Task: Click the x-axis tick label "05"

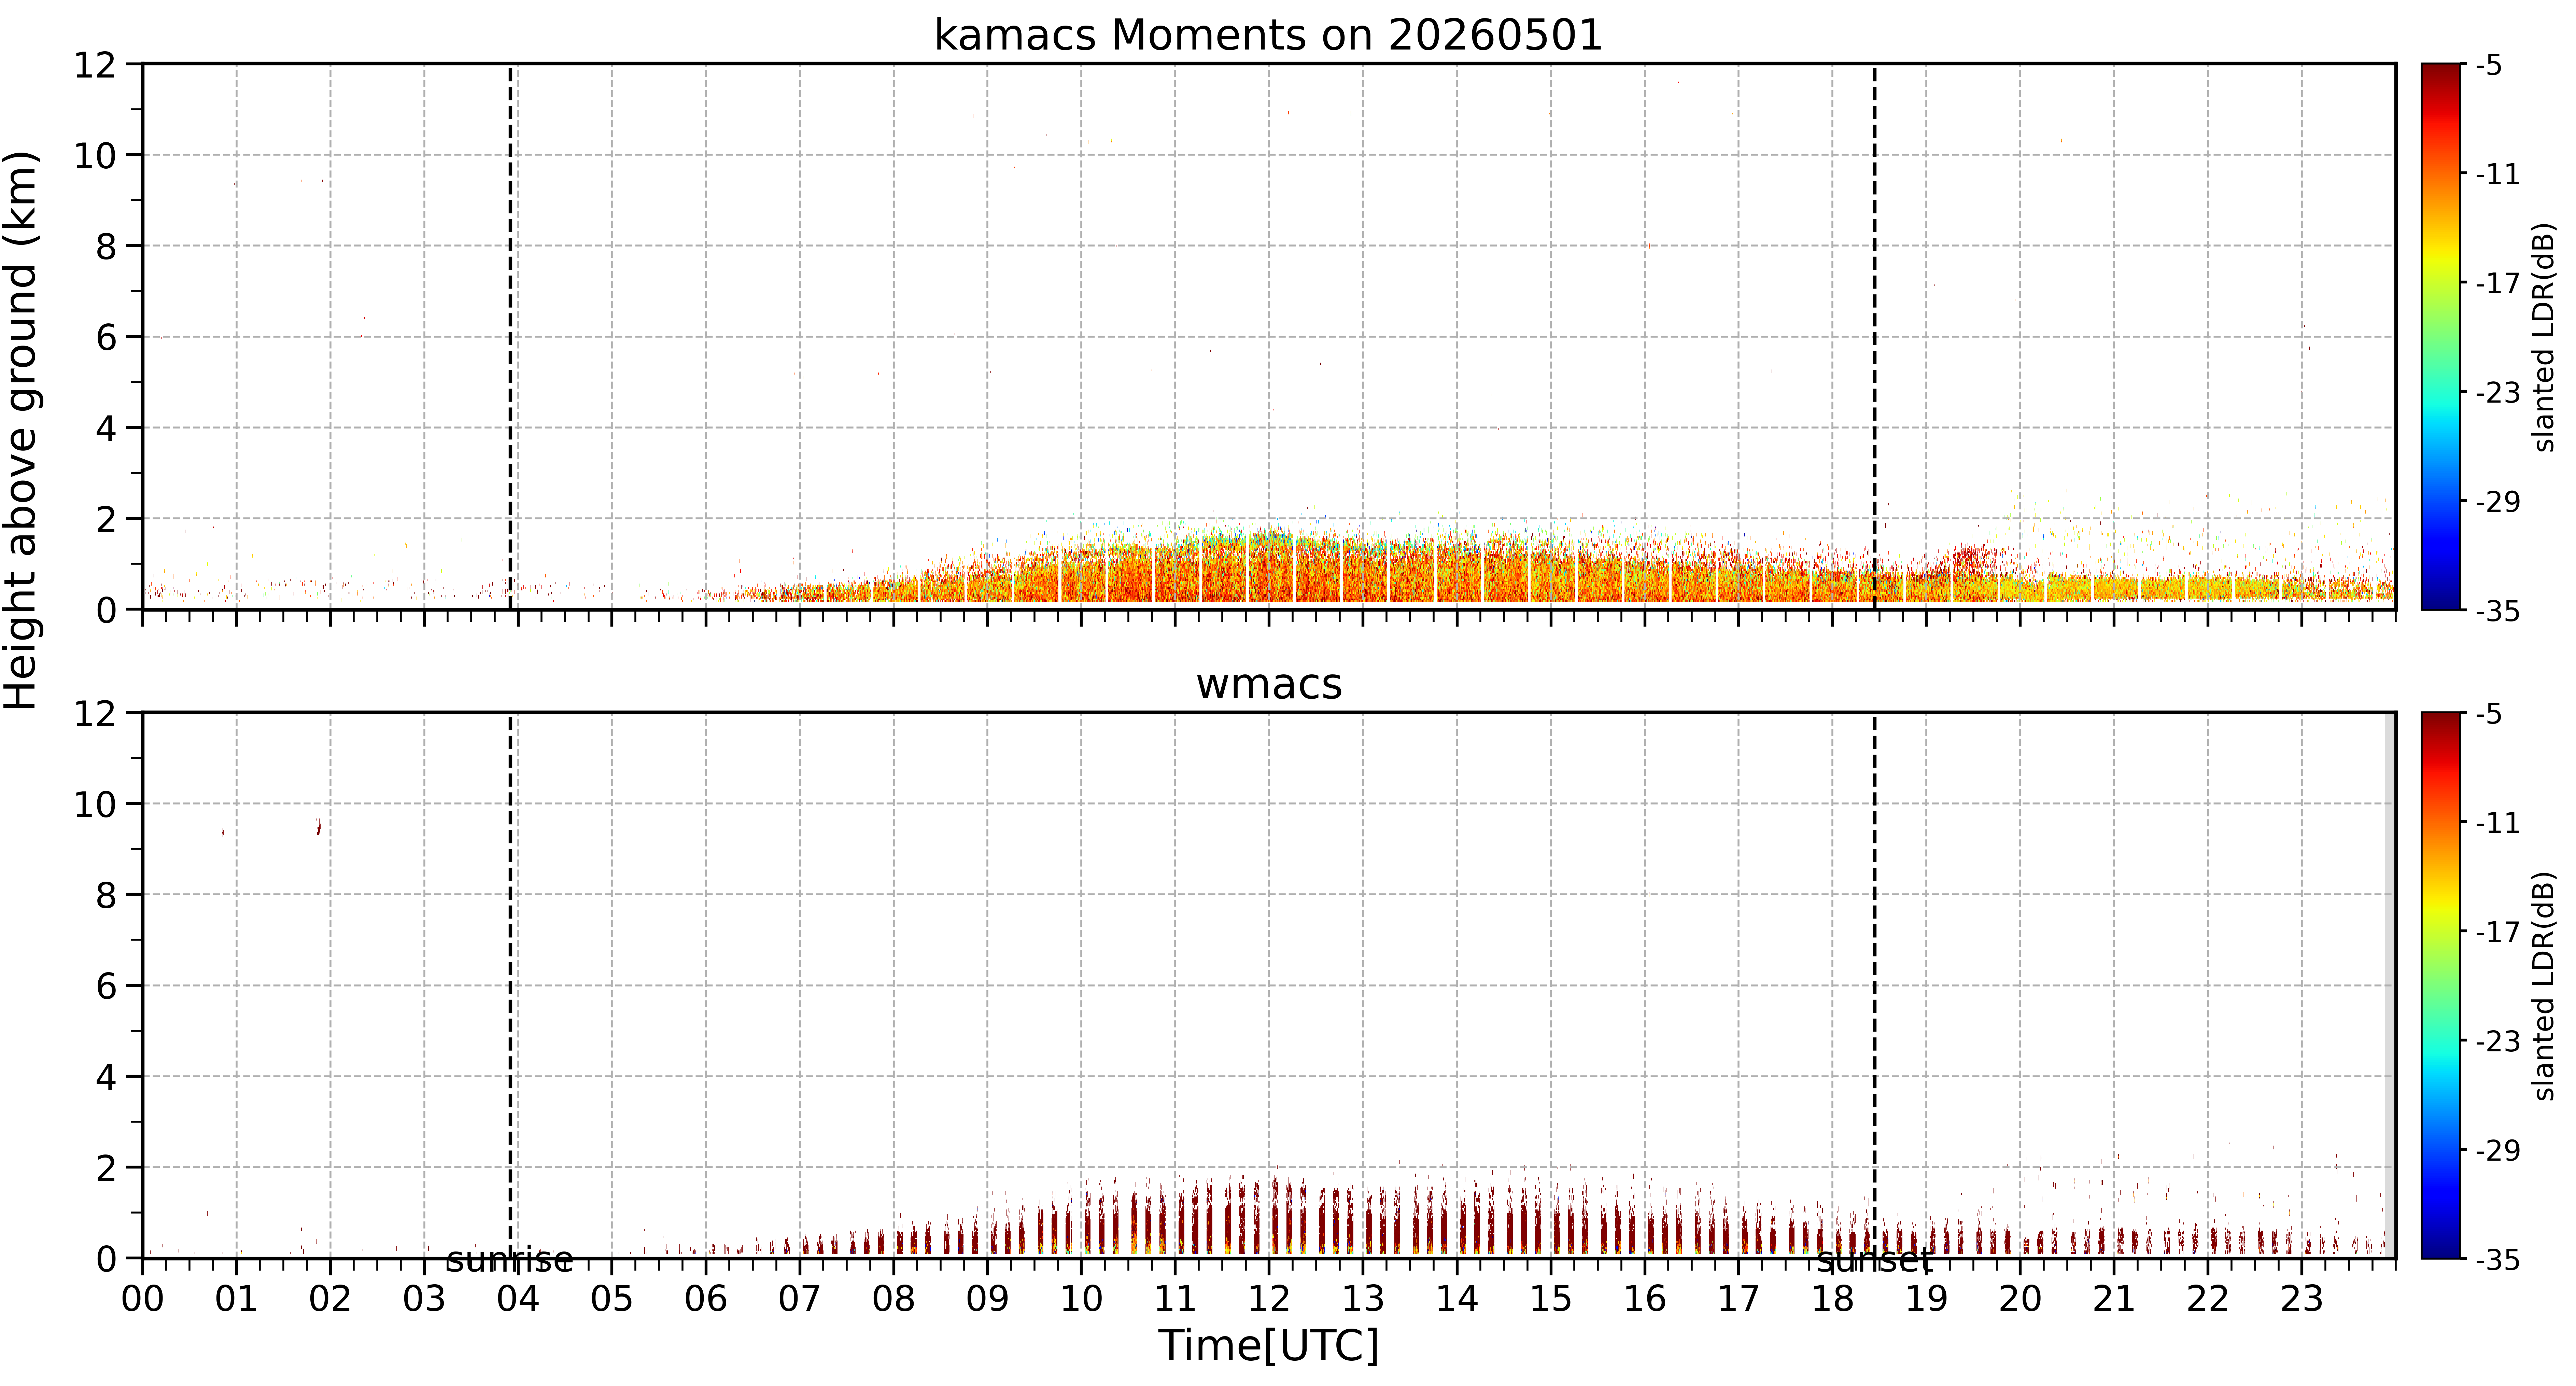Action: tap(612, 1299)
